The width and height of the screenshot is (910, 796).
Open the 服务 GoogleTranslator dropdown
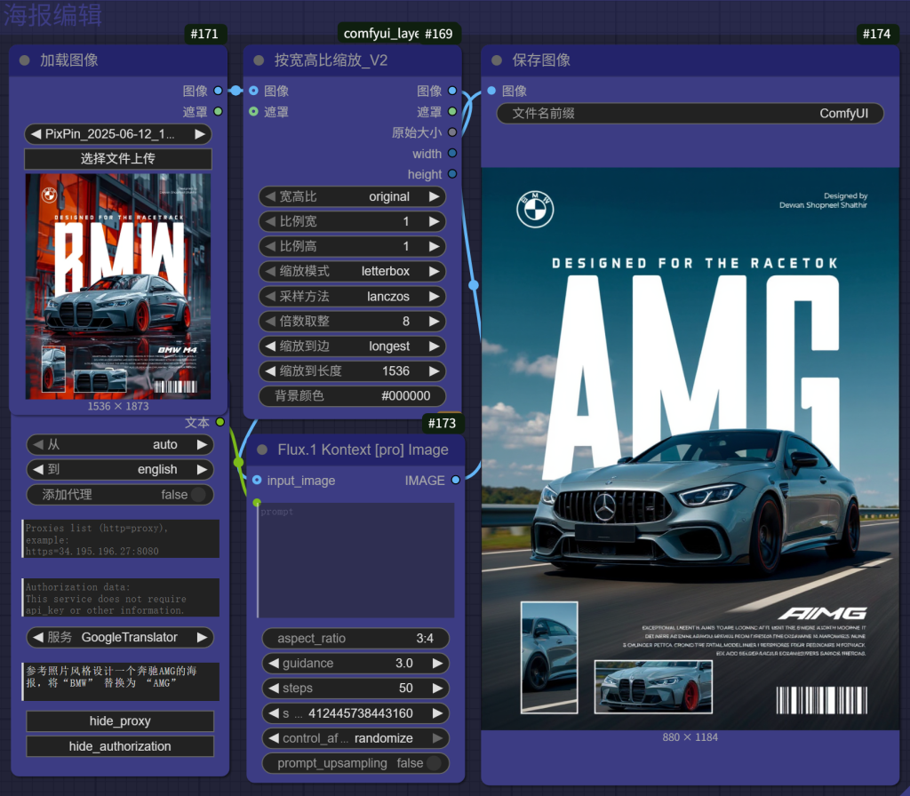(x=119, y=637)
